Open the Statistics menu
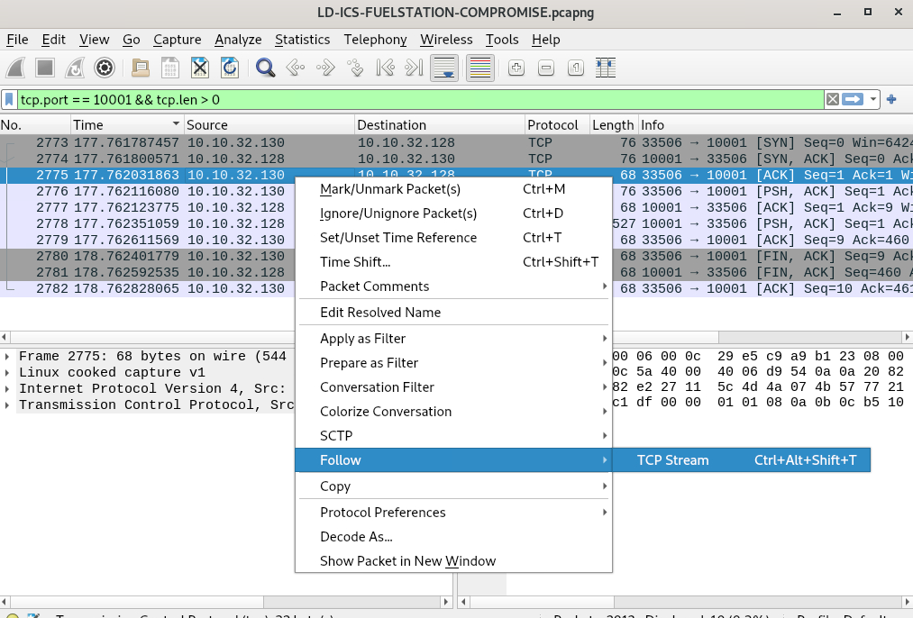 click(302, 40)
